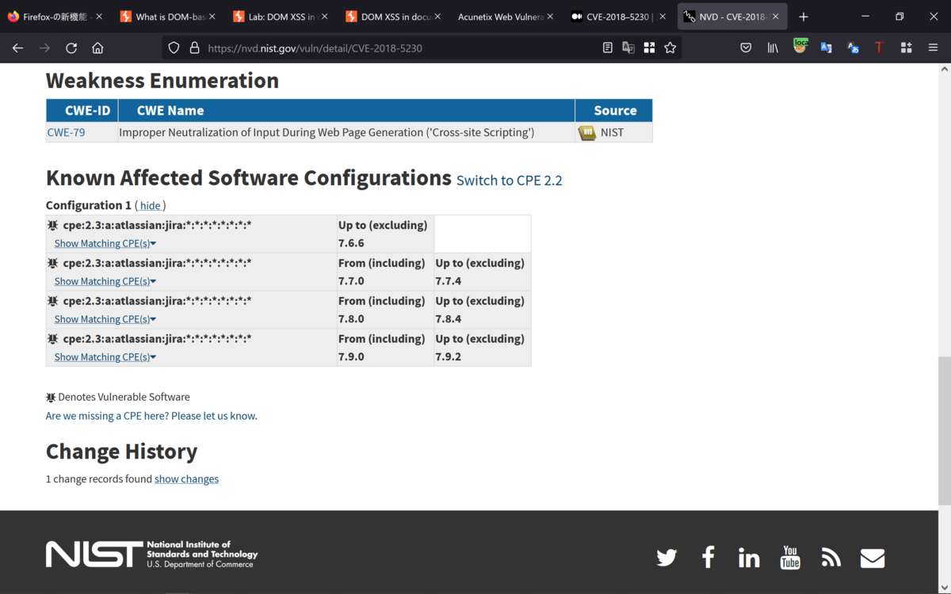The image size is (951, 594).
Task: Click 'Denotes Vulnerable Software' text
Action: tap(124, 397)
